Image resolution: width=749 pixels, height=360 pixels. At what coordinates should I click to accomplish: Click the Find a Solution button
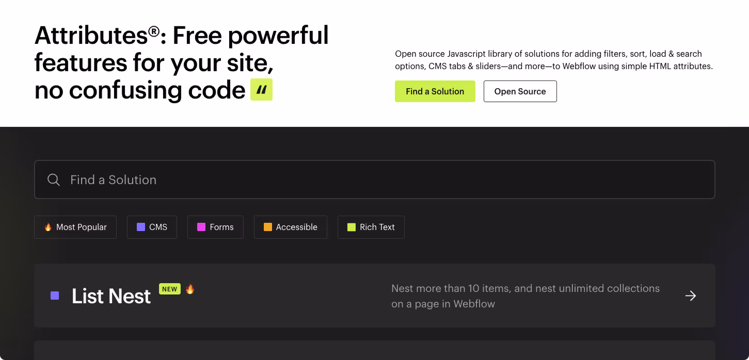pos(435,91)
